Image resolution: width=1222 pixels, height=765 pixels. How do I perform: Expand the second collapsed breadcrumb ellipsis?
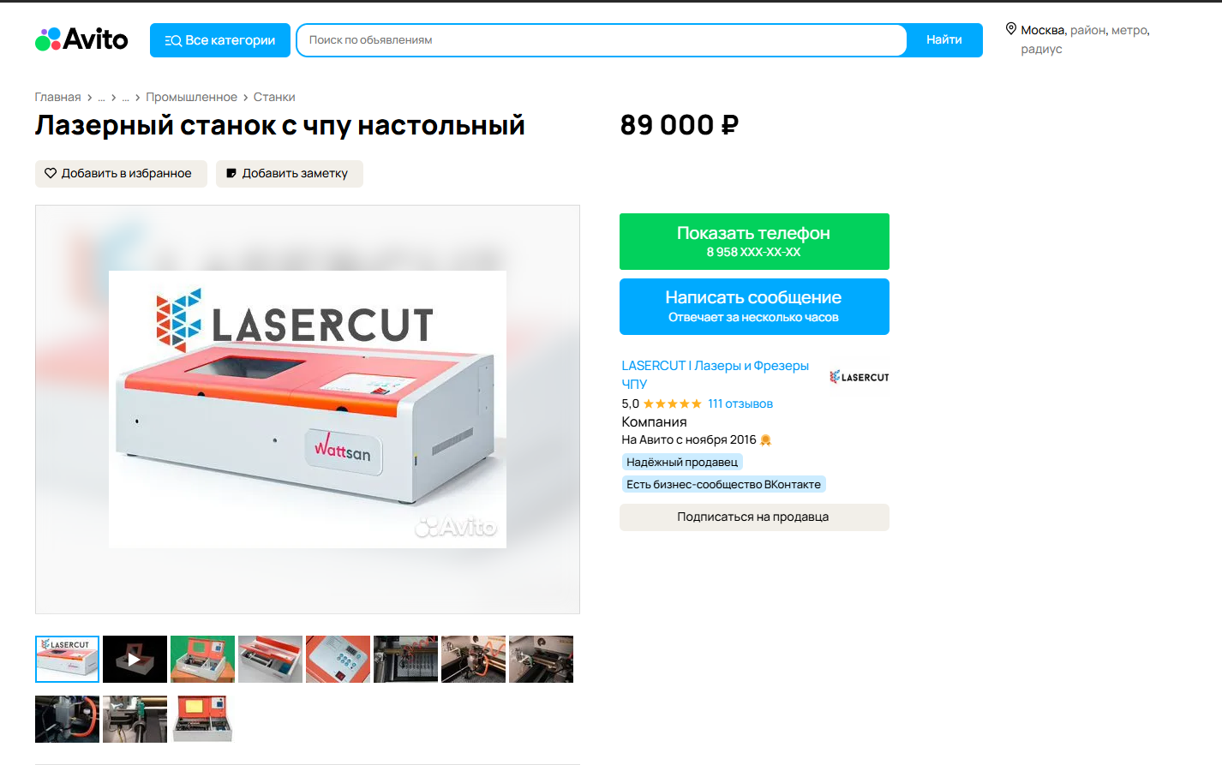125,97
